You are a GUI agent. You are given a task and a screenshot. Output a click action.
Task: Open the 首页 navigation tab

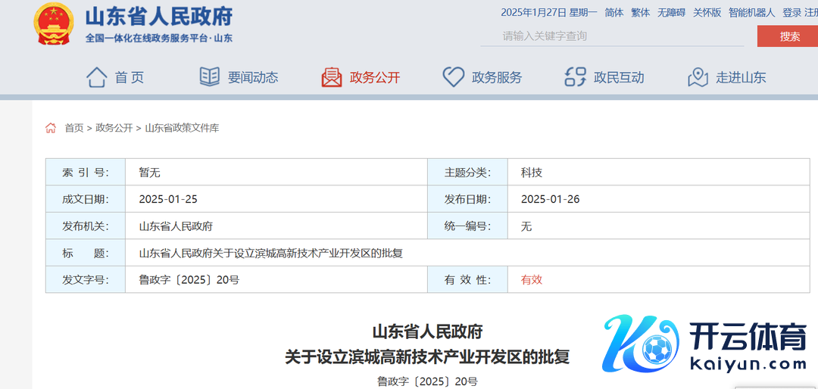coord(129,77)
